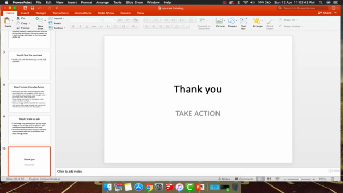The image size is (343, 193).
Task: Toggle bold formatting
Action: click(x=73, y=26)
